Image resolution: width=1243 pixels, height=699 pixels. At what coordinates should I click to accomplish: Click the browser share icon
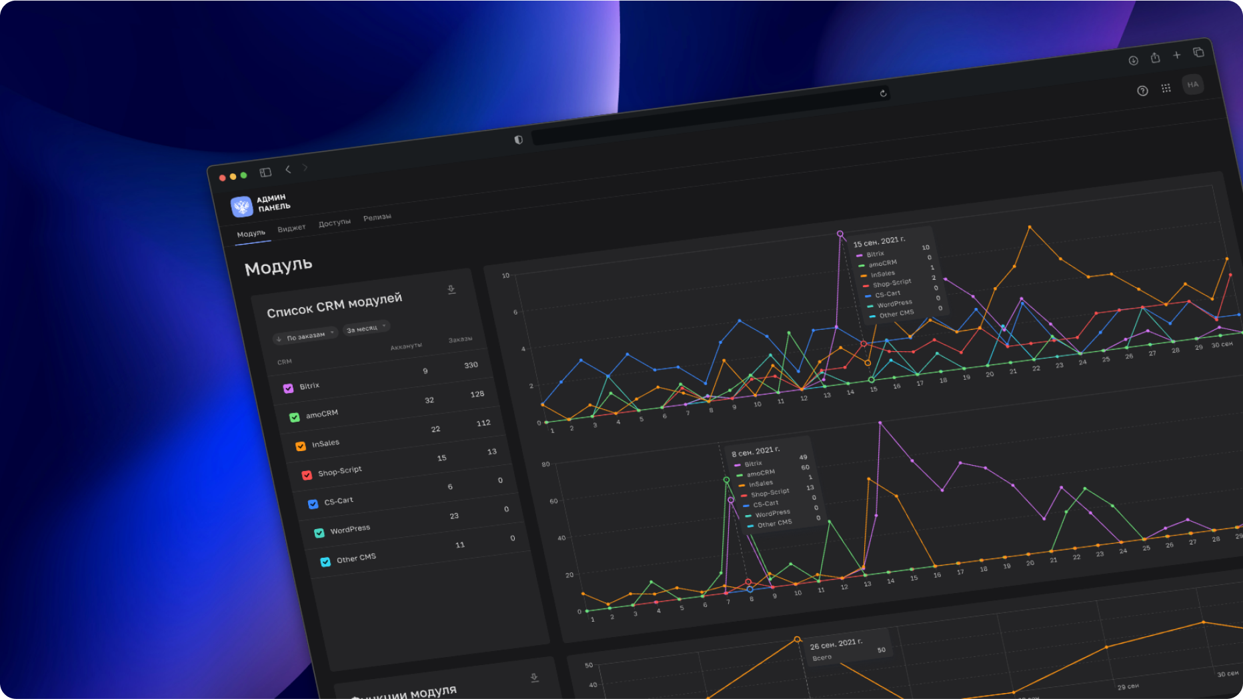pos(1155,58)
